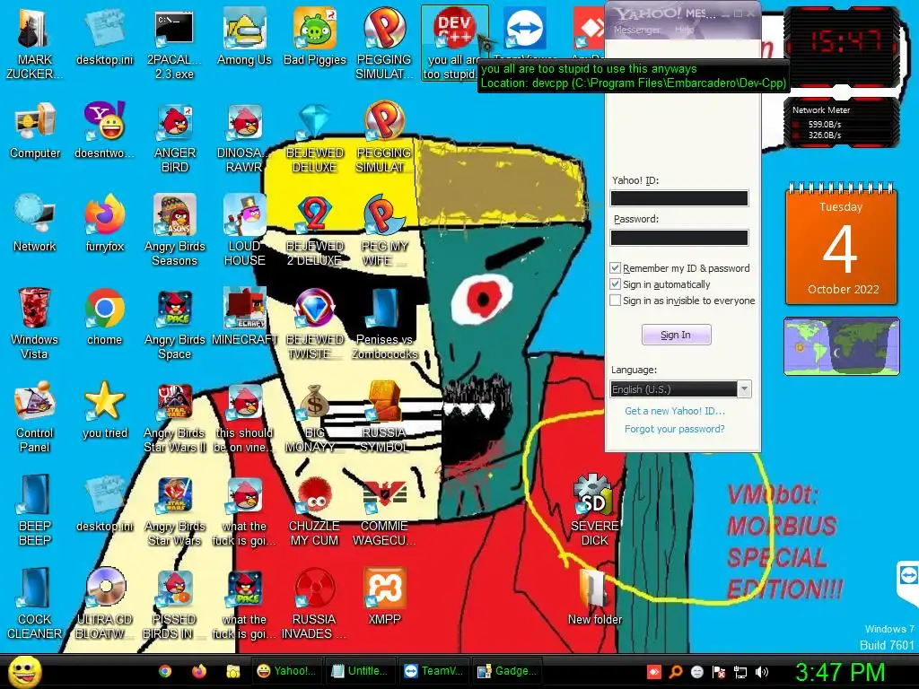Open the Computer desktop icon
The image size is (919, 689).
pos(34,130)
